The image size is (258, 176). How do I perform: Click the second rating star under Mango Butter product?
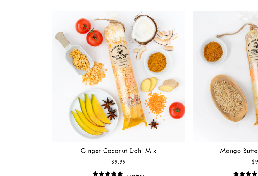(x=242, y=174)
